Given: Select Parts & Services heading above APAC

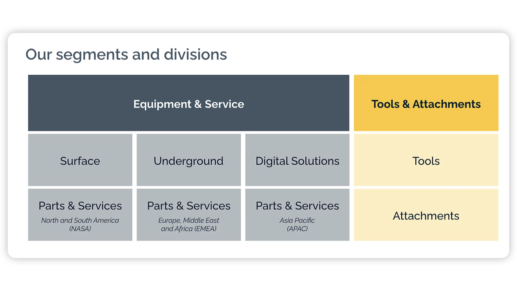Looking at the screenshot, I should 297,206.
